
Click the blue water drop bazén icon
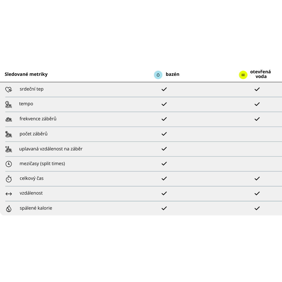[x=158, y=75]
